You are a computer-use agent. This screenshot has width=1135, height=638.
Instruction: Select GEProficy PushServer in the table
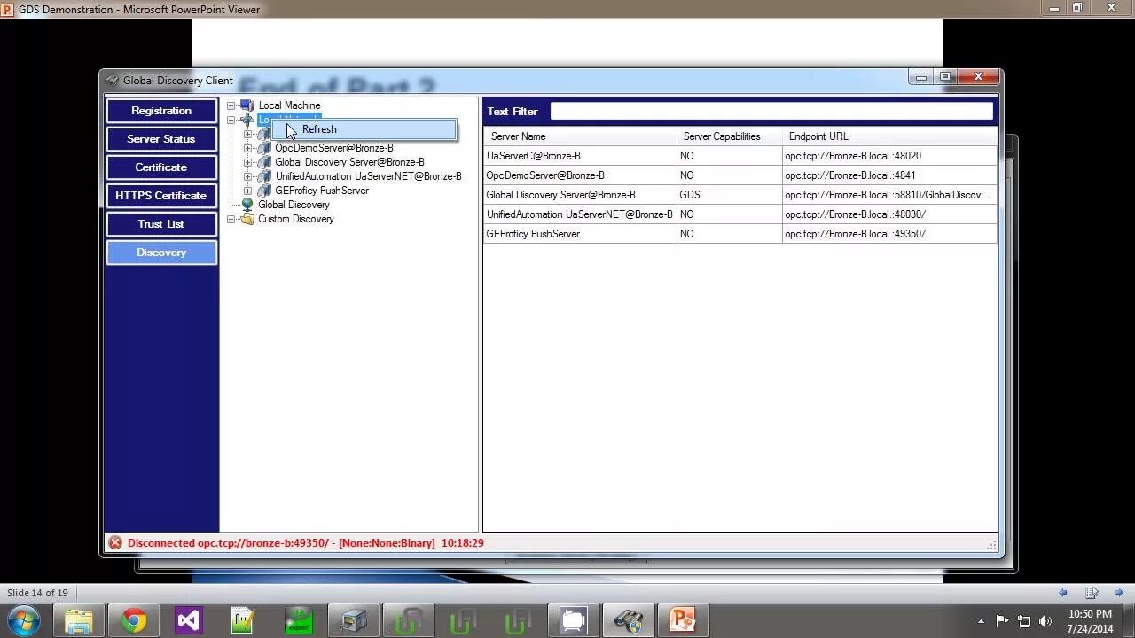580,234
